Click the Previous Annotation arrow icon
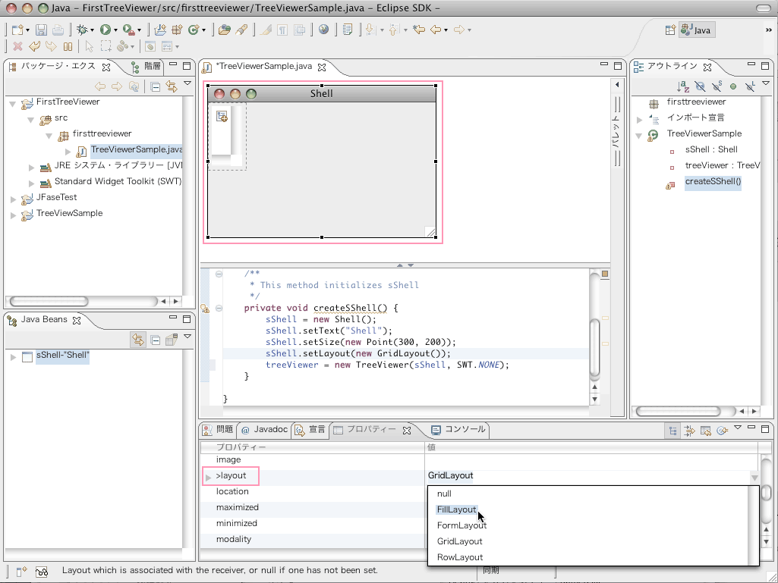The height and width of the screenshot is (583, 778). pos(394,30)
